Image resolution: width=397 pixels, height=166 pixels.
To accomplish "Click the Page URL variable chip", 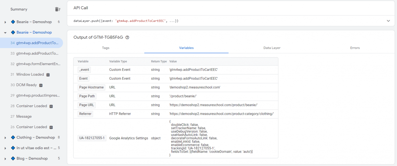I will pyautogui.click(x=86, y=105).
